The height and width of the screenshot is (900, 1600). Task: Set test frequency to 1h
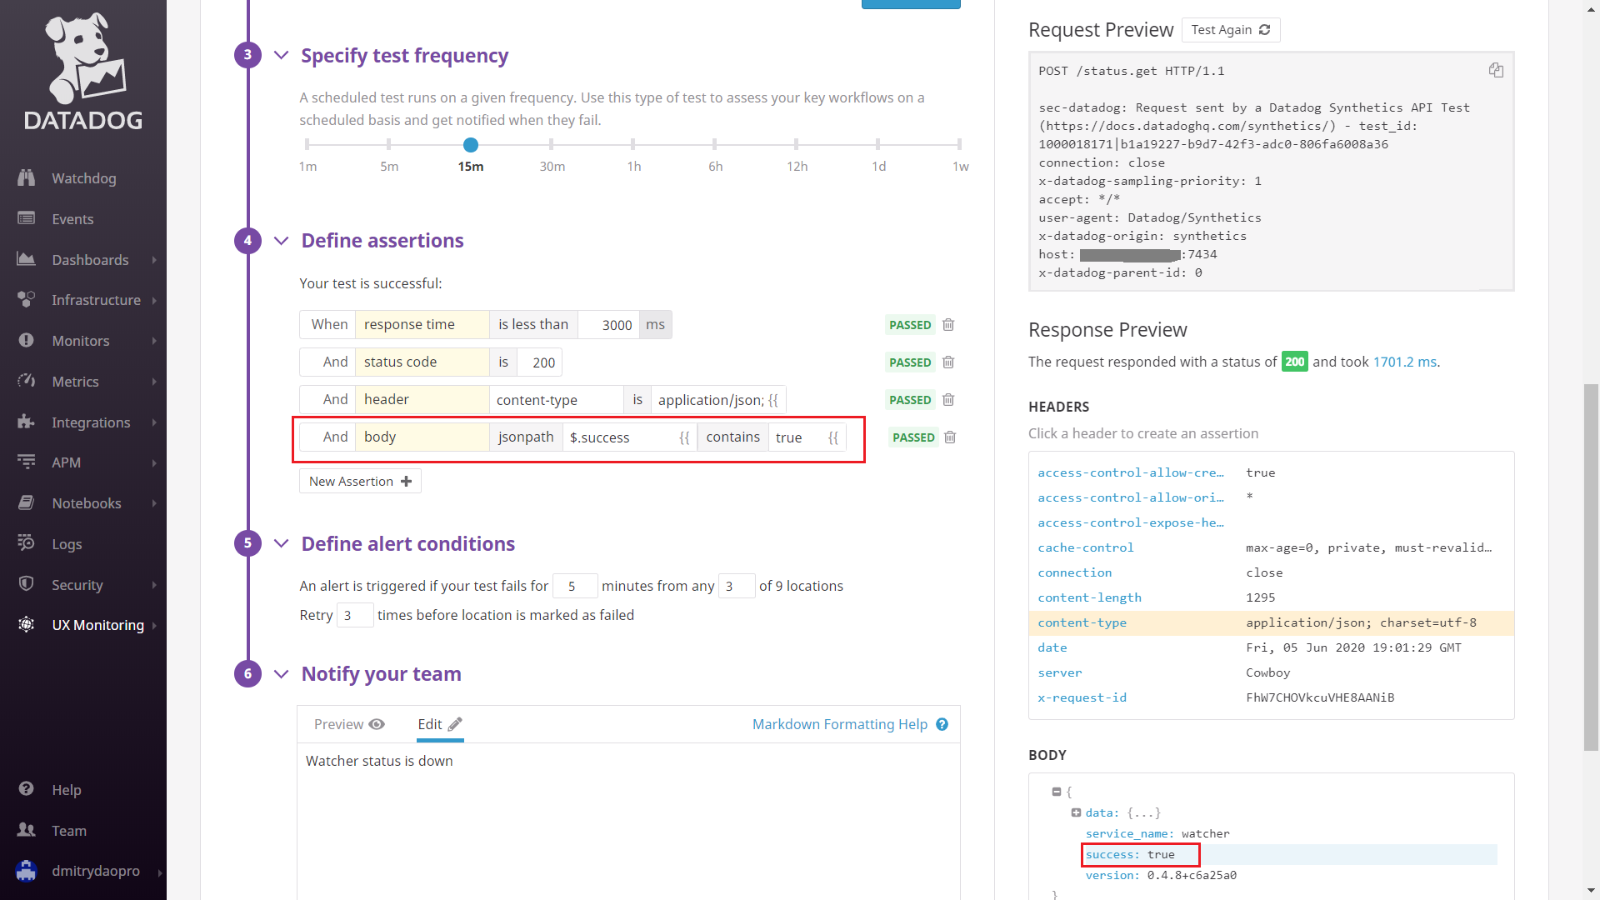click(633, 145)
